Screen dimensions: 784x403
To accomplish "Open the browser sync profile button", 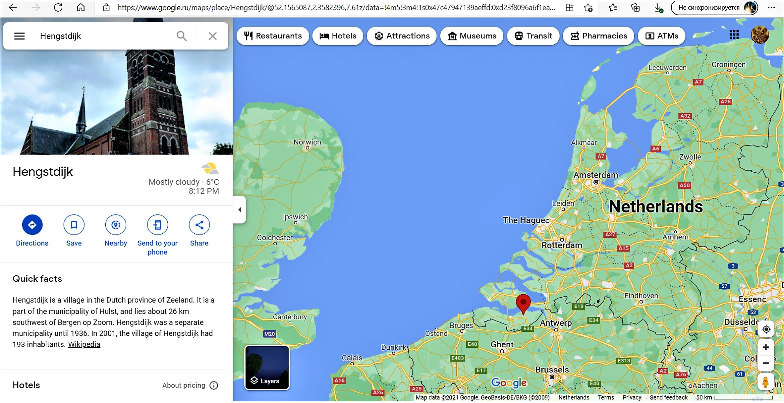I will (x=714, y=7).
